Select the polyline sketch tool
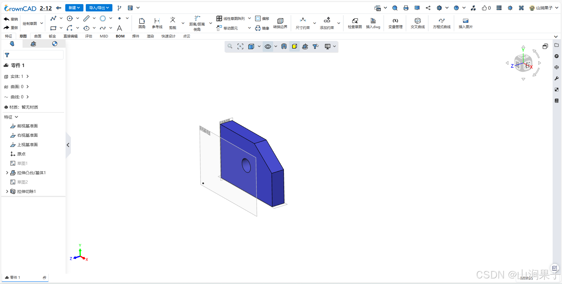This screenshot has height=284, width=562. pyautogui.click(x=53, y=18)
